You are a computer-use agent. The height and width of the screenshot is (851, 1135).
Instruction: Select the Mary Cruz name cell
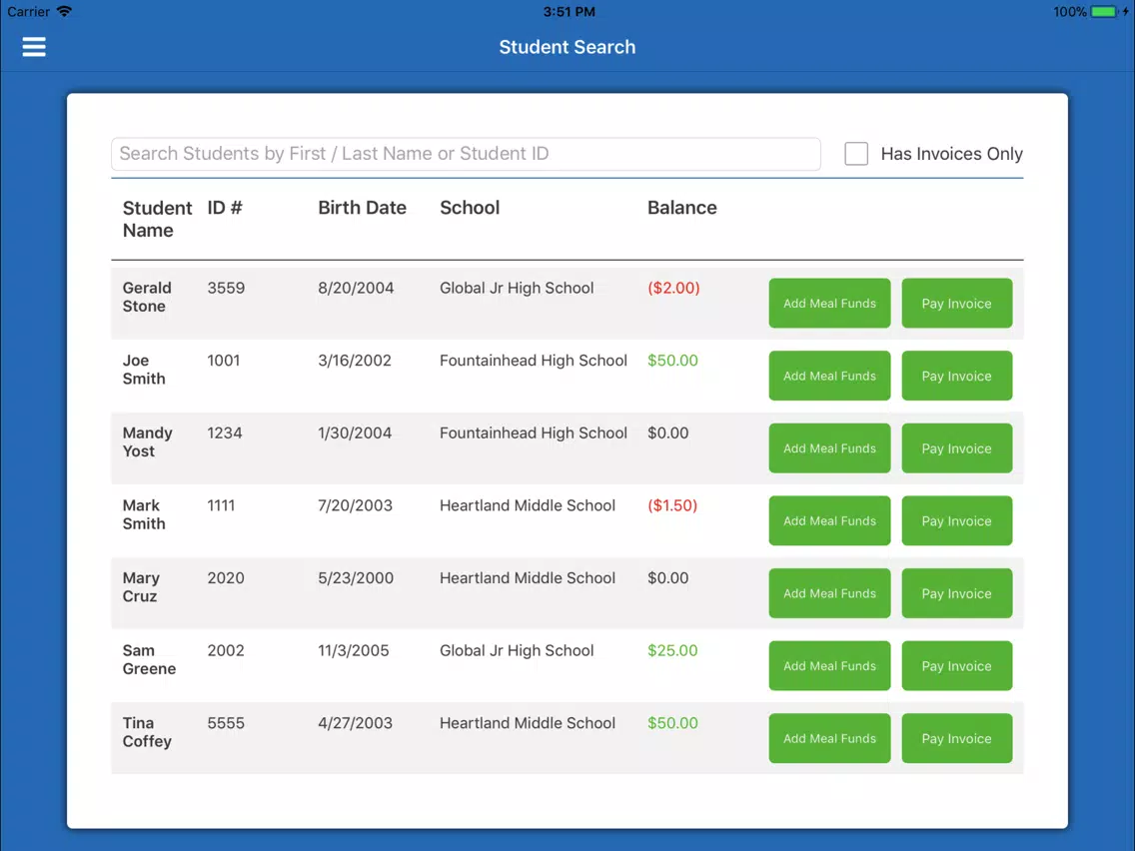pos(141,587)
